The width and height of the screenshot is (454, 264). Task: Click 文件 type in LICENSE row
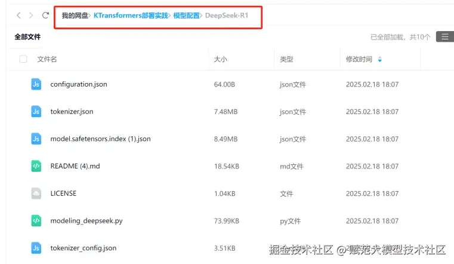pos(286,194)
